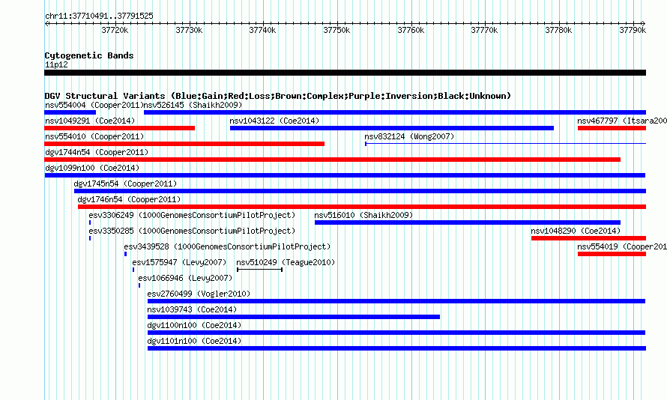
Task: Select the nsv467797 (Itsara) variant label
Action: coord(622,121)
